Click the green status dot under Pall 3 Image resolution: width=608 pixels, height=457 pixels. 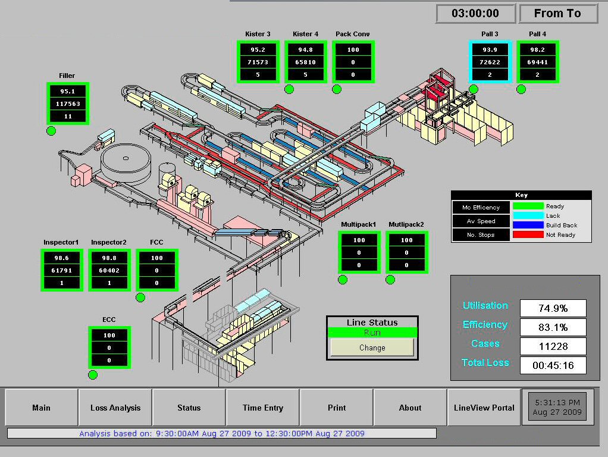[474, 89]
